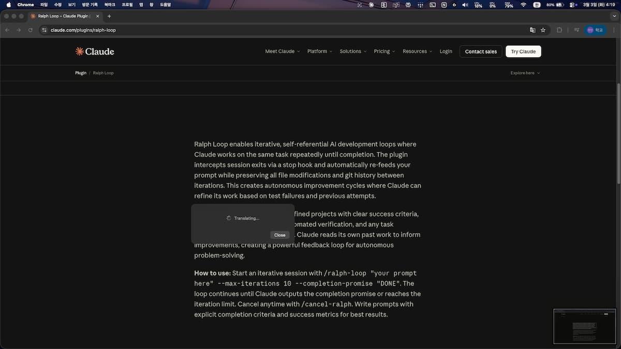
Task: Click the Ralph Loop breadcrumb
Action: click(x=103, y=73)
